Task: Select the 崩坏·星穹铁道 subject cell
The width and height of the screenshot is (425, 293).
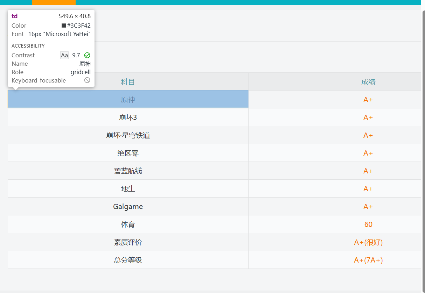Action: [x=128, y=135]
